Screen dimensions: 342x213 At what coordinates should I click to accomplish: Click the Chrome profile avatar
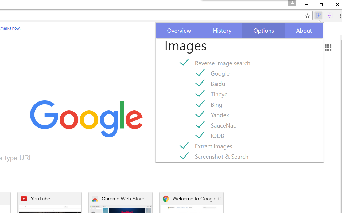[292, 3]
